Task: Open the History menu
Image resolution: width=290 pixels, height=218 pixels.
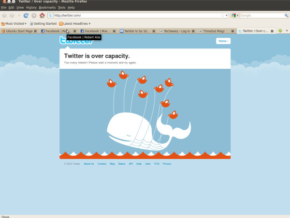Action: click(31, 8)
